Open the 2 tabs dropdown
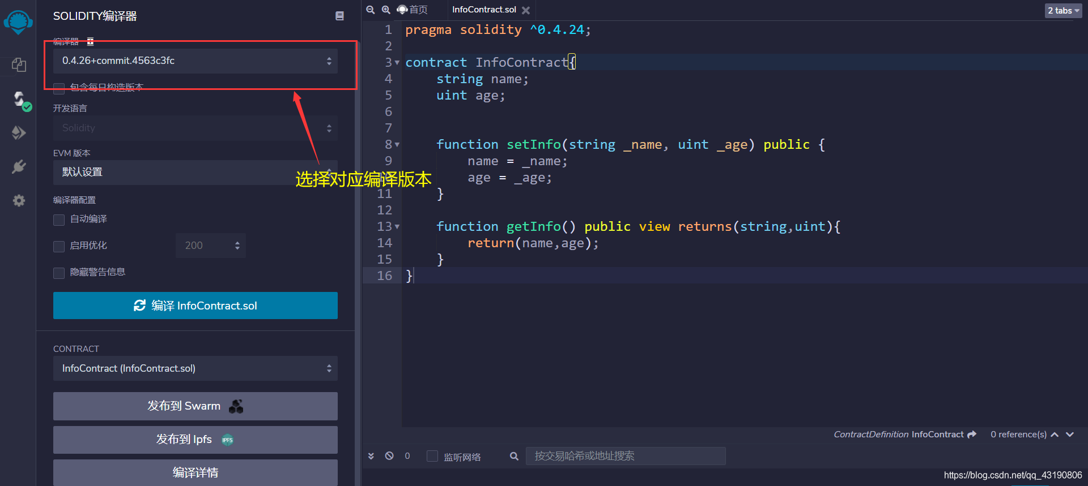Screen dimensions: 1088x486 pos(1063,11)
